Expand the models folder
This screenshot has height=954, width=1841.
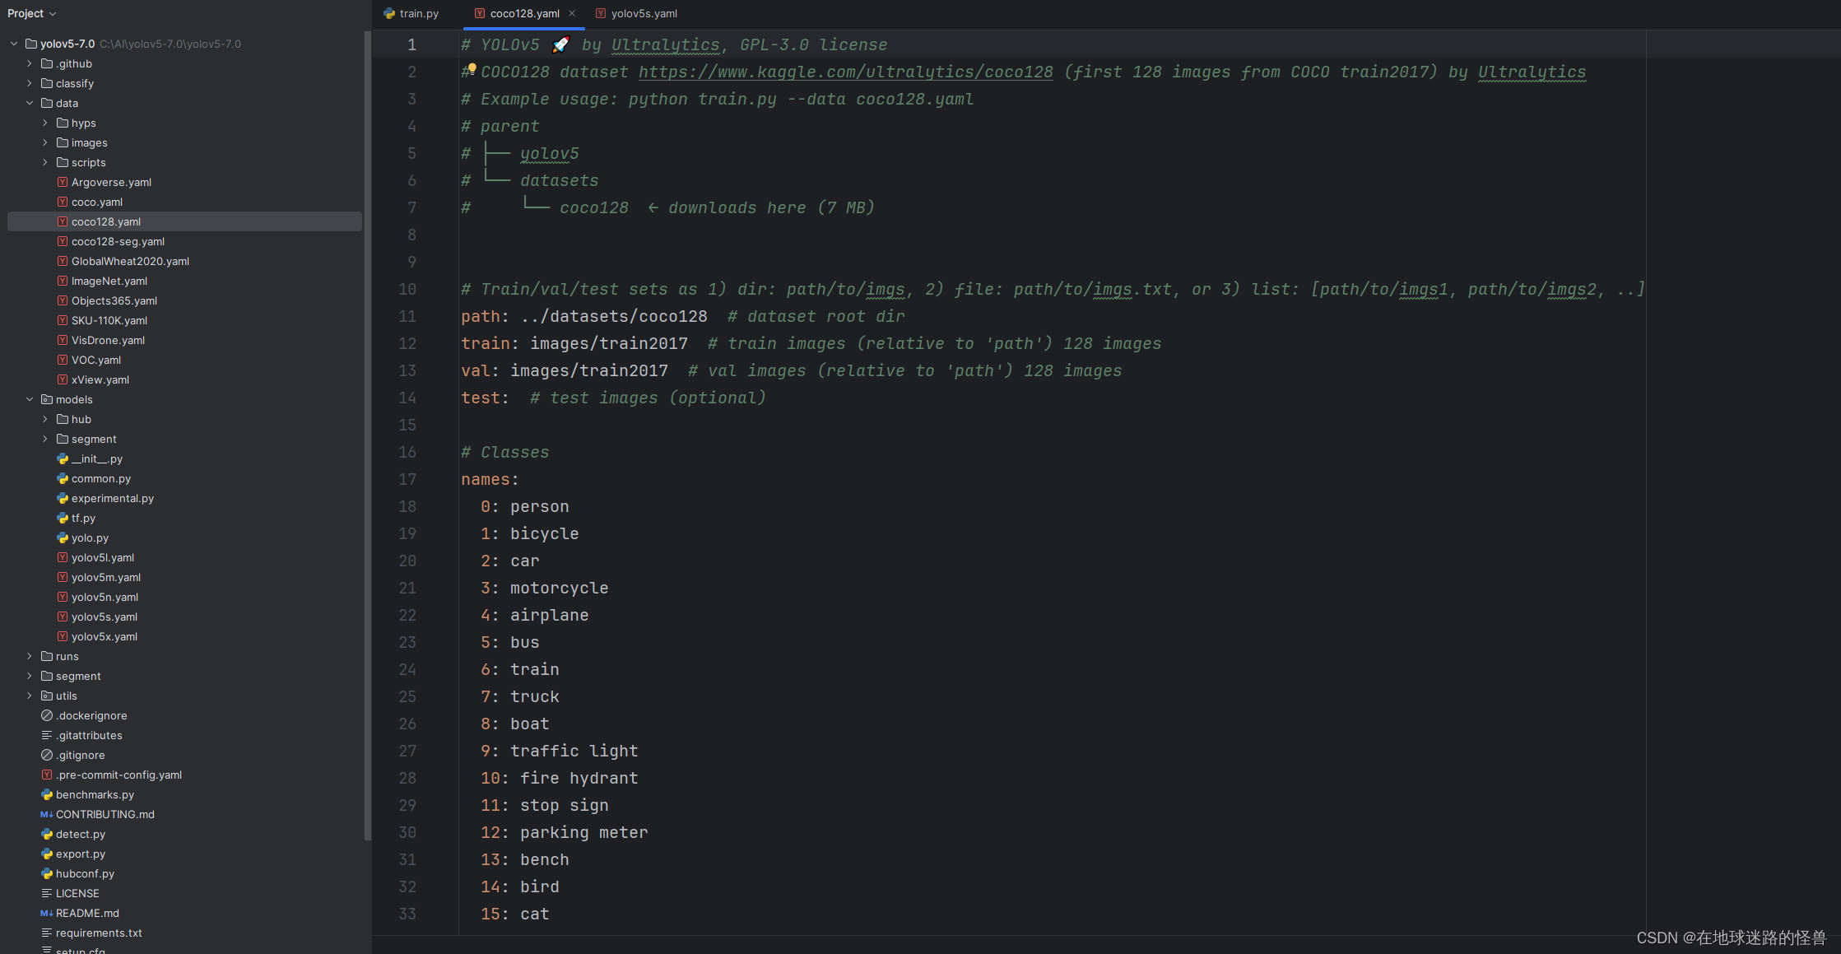(x=28, y=399)
